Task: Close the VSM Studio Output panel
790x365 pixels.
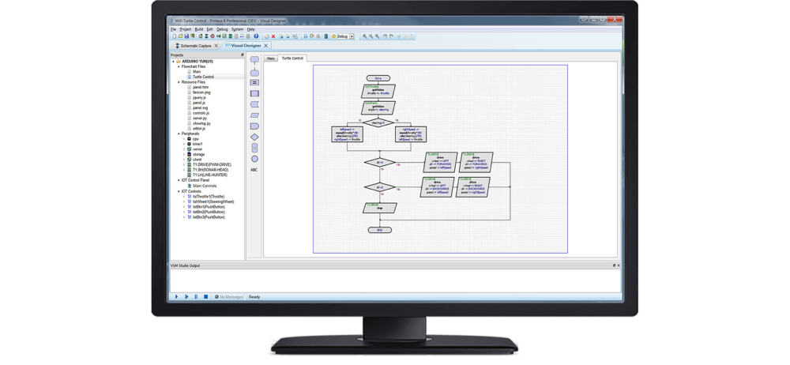Action: pos(619,265)
